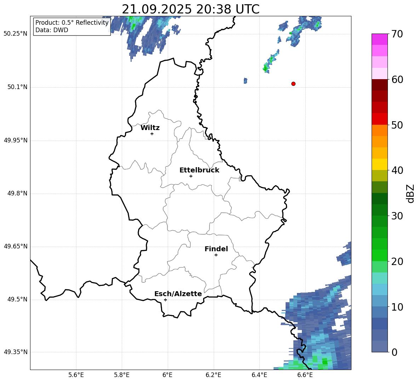Click the Esch/Alzette station cross marker
Image resolution: width=419 pixels, height=382 pixels.
point(165,300)
